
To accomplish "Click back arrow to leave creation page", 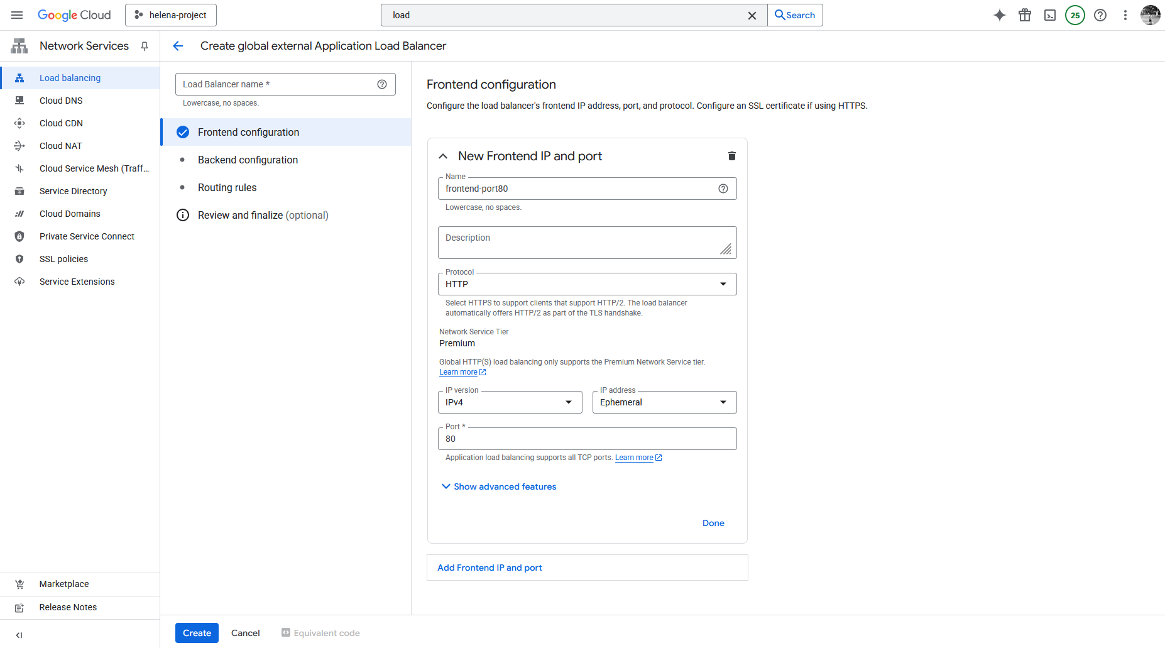I will point(178,46).
